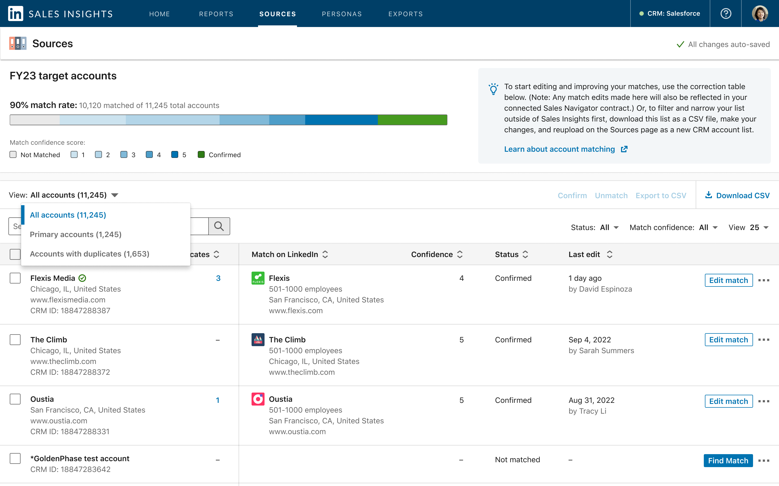Select the Flexis Media row checkbox

15,278
